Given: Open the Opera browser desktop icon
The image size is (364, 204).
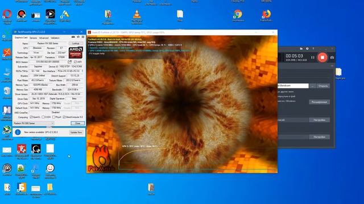Looking at the screenshot, I should point(7,14).
